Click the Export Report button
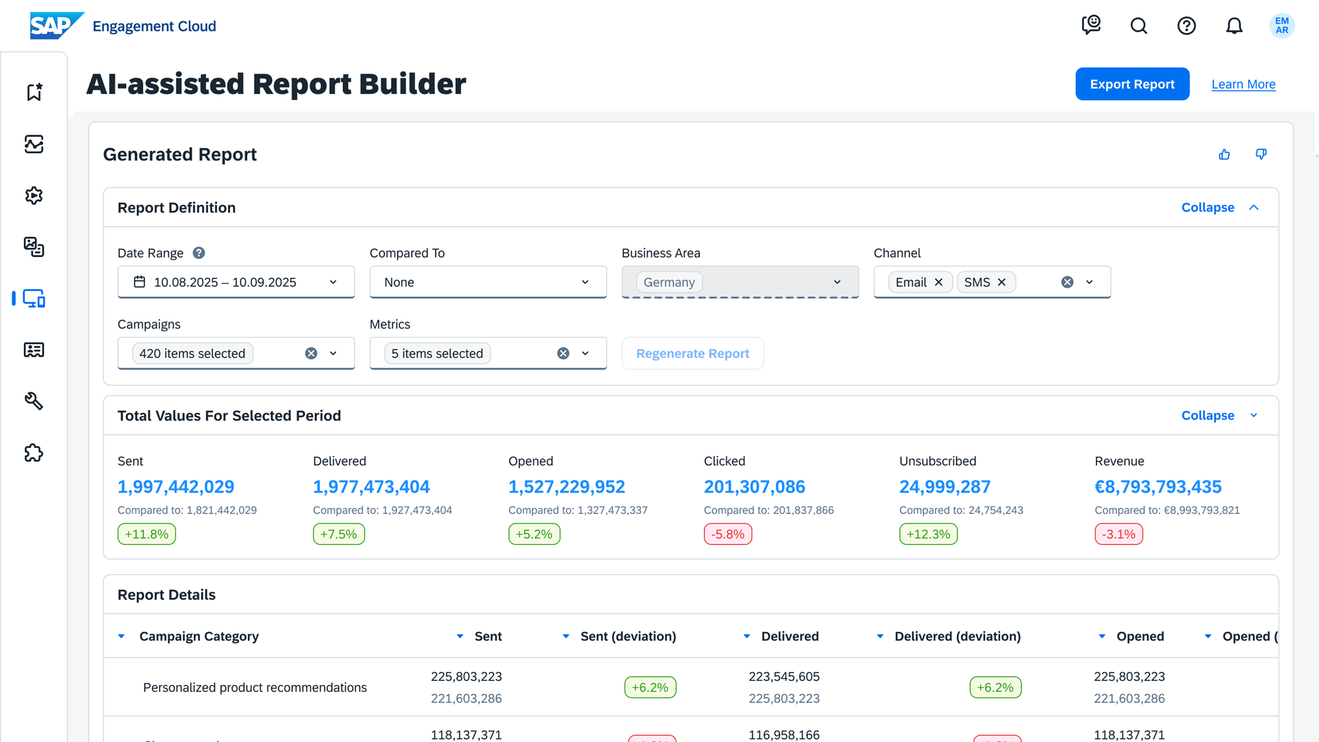Screen dimensions: 1319x742 pyautogui.click(x=1132, y=84)
